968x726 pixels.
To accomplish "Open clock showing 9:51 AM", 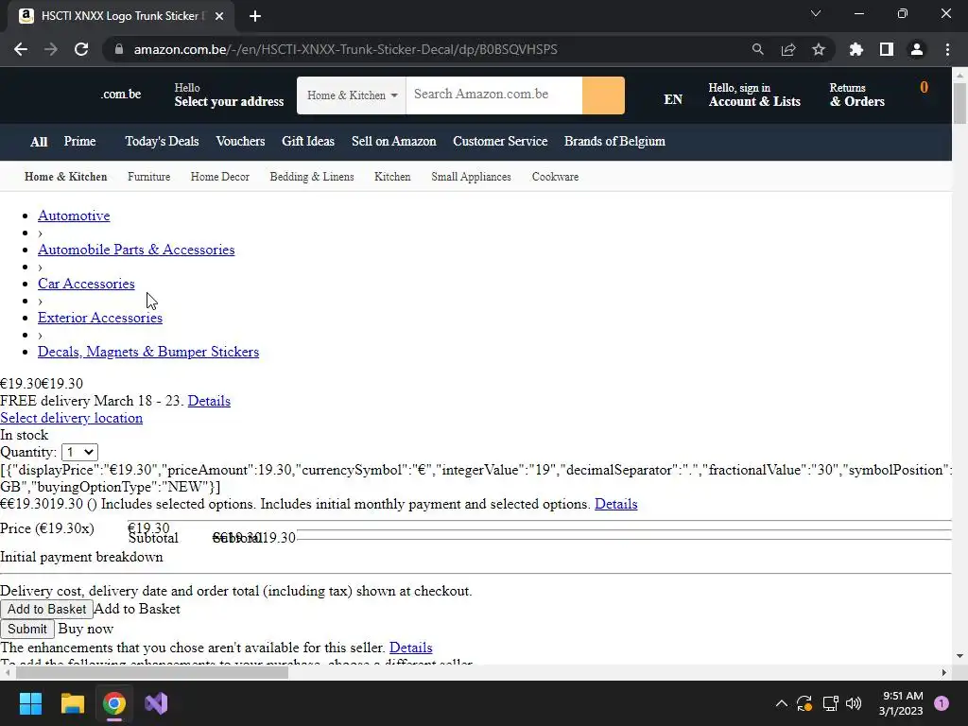I will [x=901, y=703].
